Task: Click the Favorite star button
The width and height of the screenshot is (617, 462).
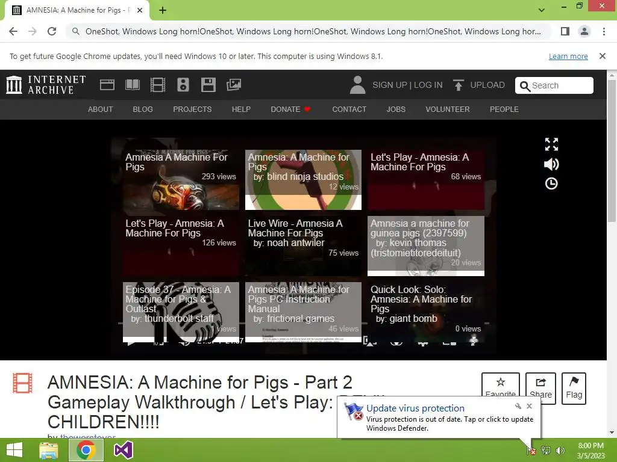Action: (501, 388)
